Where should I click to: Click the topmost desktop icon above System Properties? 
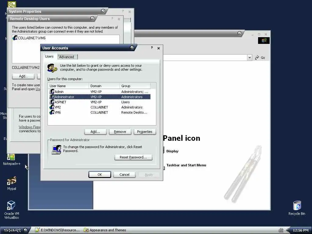pyautogui.click(x=12, y=4)
